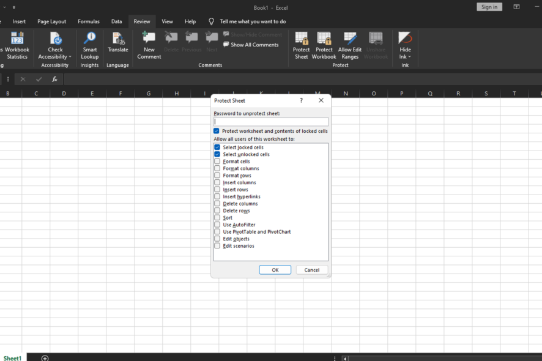Cancel the Protect Sheet dialog
The image size is (542, 361).
(x=312, y=270)
